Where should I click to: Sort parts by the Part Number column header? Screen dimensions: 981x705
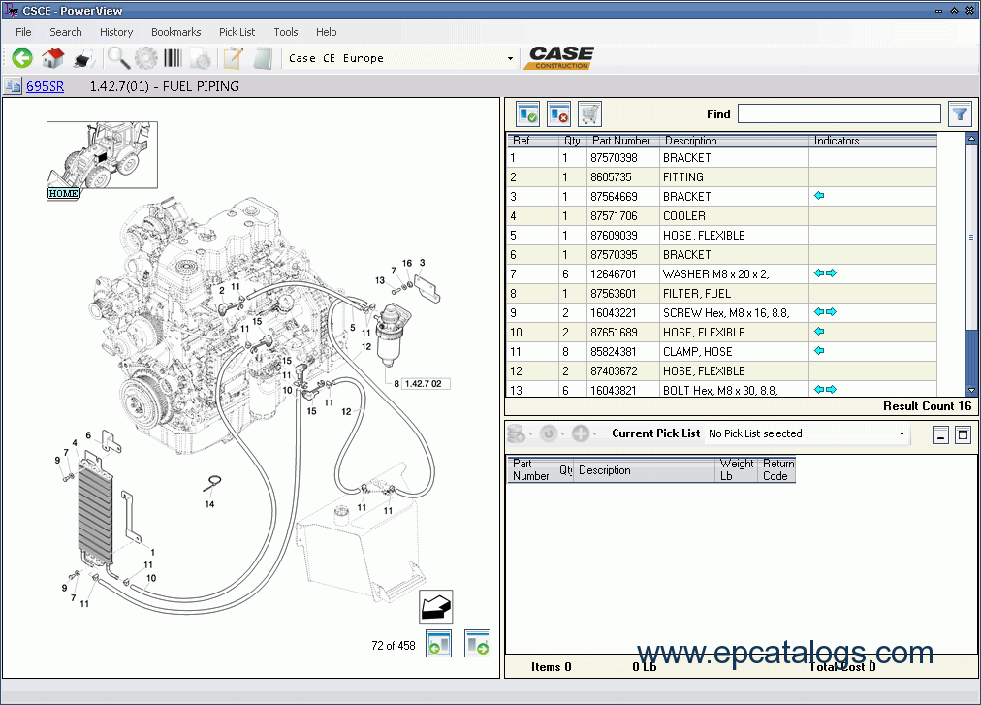click(621, 141)
